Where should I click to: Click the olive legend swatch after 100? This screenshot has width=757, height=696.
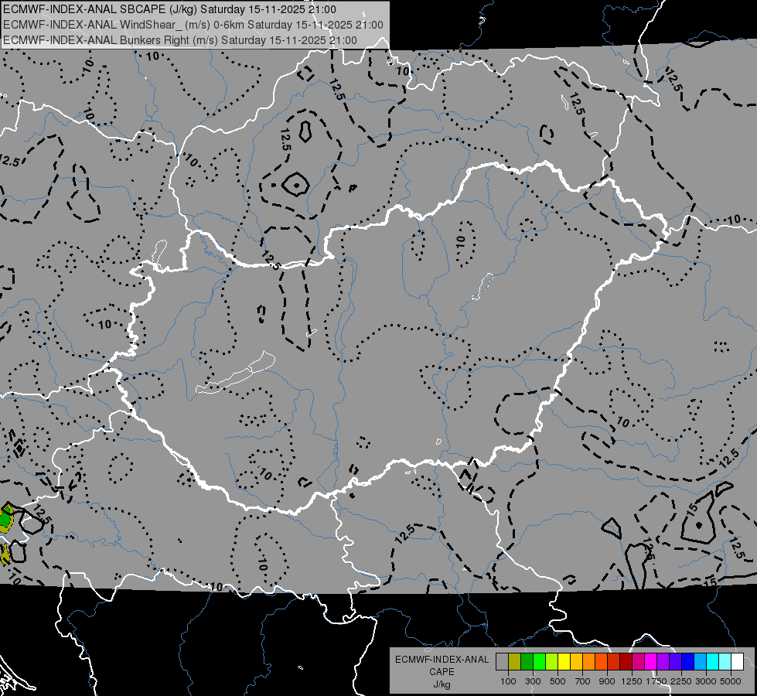[515, 662]
